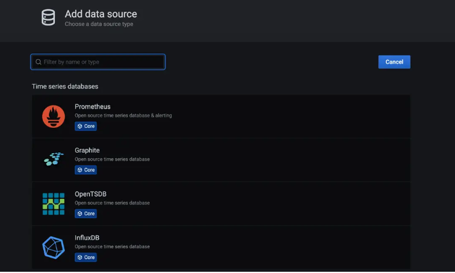
Task: Click the OpenTSDB grid logo icon
Action: point(53,204)
